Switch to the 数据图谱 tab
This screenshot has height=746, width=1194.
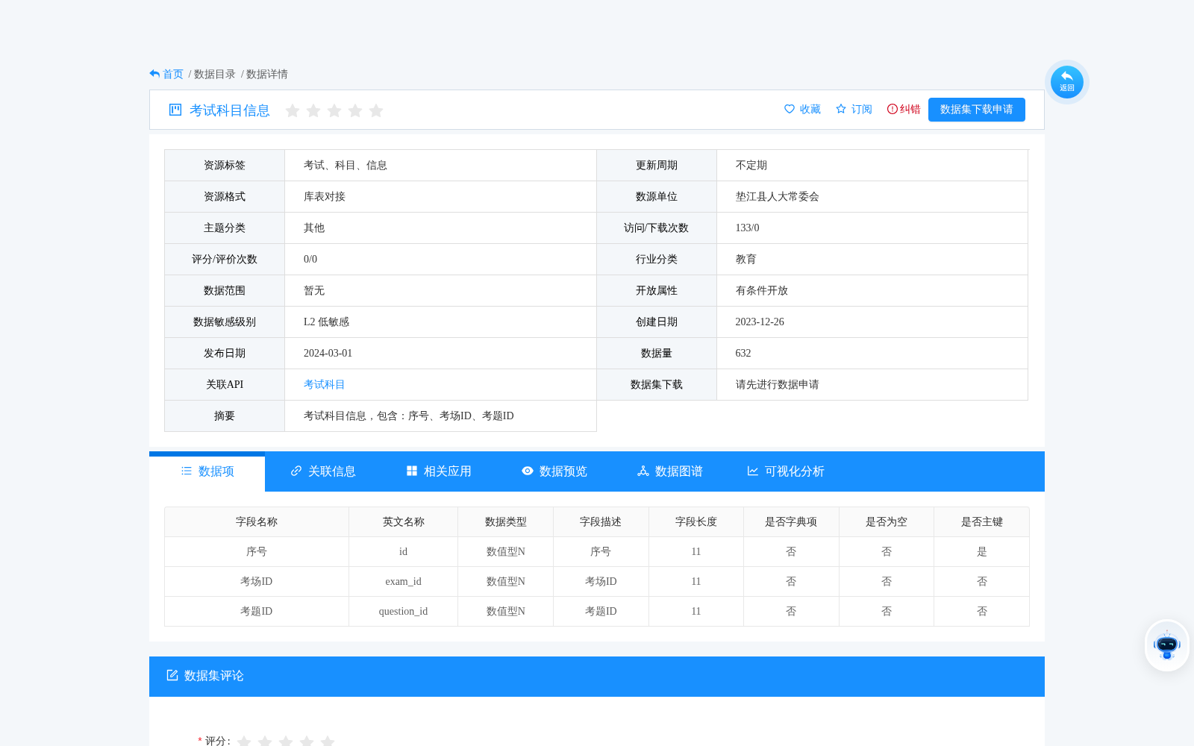670,471
